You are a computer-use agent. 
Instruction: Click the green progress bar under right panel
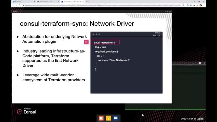165,109
